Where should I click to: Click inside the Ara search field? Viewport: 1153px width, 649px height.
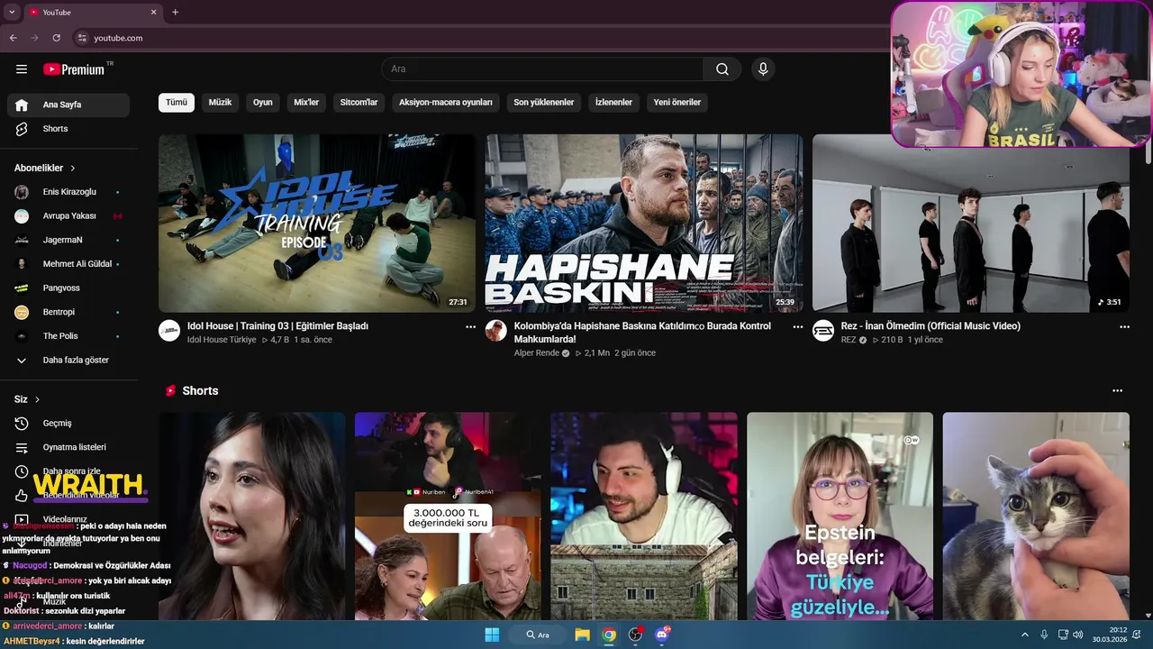click(542, 69)
